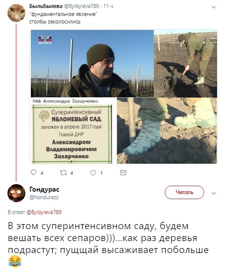This screenshot has height=273, width=227.
Task: Click the @Bylbyleva789 handle beside author name
Action: 82,6
